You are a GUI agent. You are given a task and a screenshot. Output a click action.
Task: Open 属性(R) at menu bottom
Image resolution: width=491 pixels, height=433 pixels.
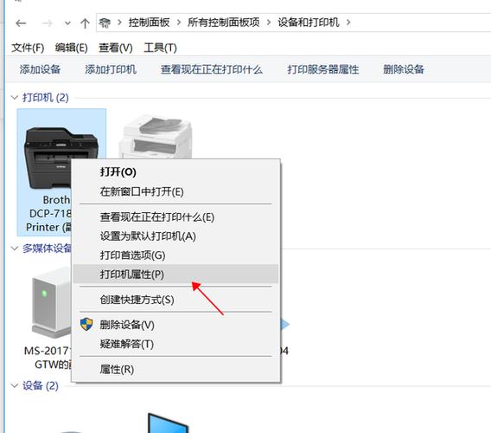click(175, 369)
